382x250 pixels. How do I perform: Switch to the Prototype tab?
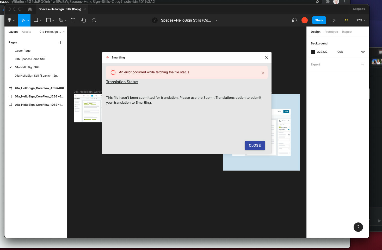pos(331,32)
